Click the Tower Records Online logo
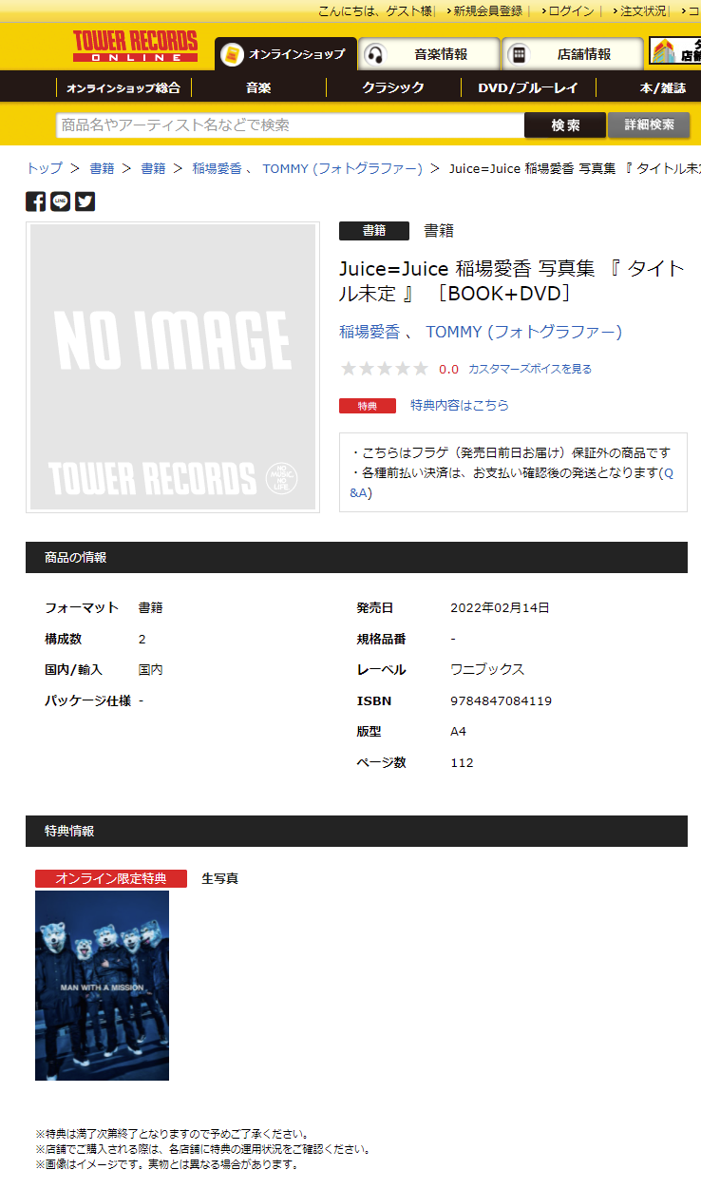Image resolution: width=701 pixels, height=1189 pixels. tap(136, 46)
